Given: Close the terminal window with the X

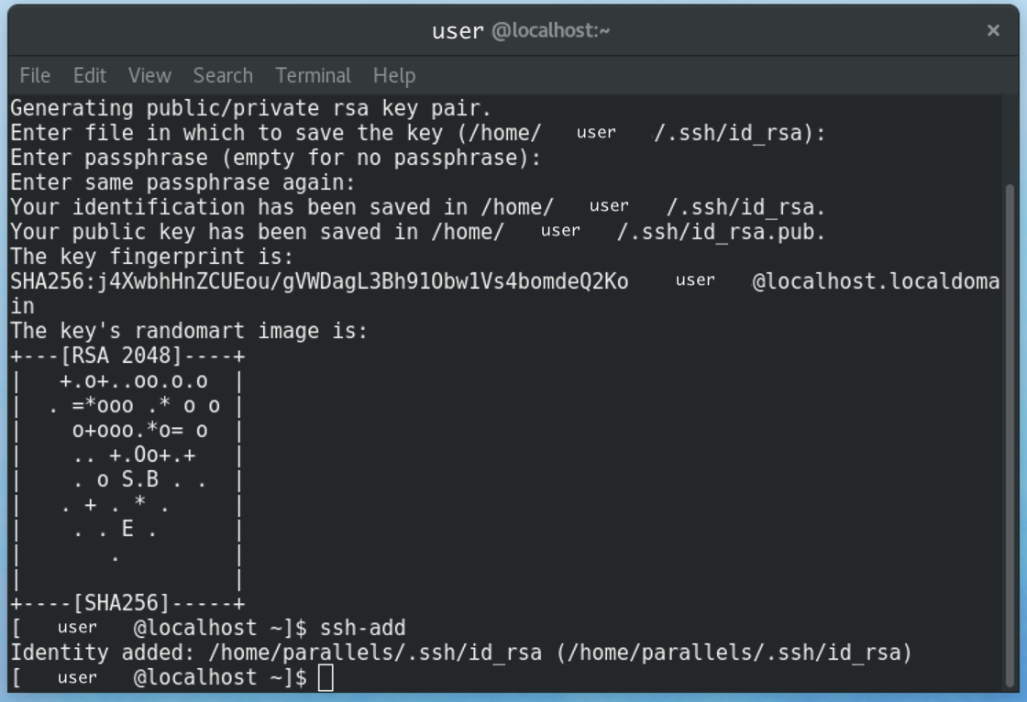Looking at the screenshot, I should tap(993, 30).
